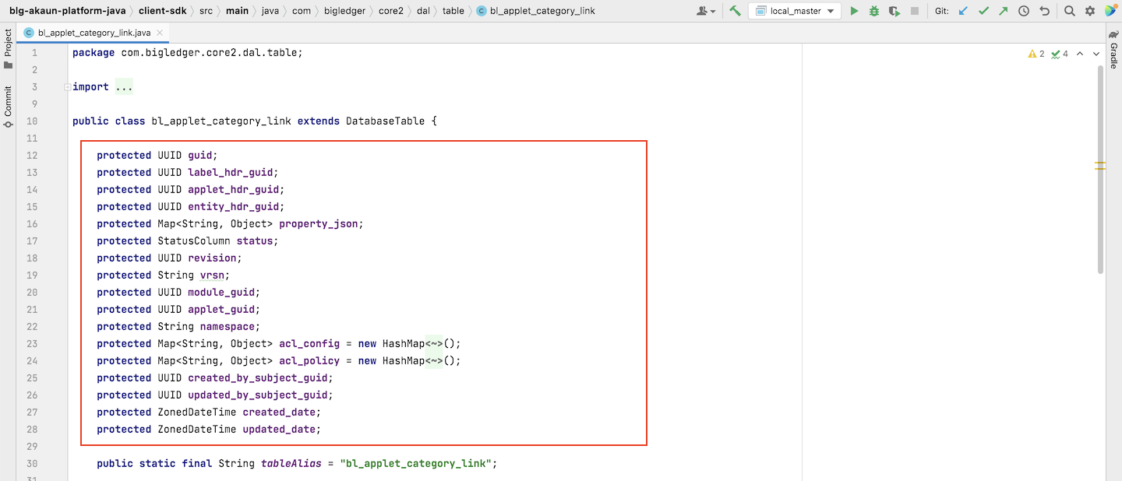The image size is (1122, 481).
Task: Click the Stop process square icon
Action: click(915, 11)
